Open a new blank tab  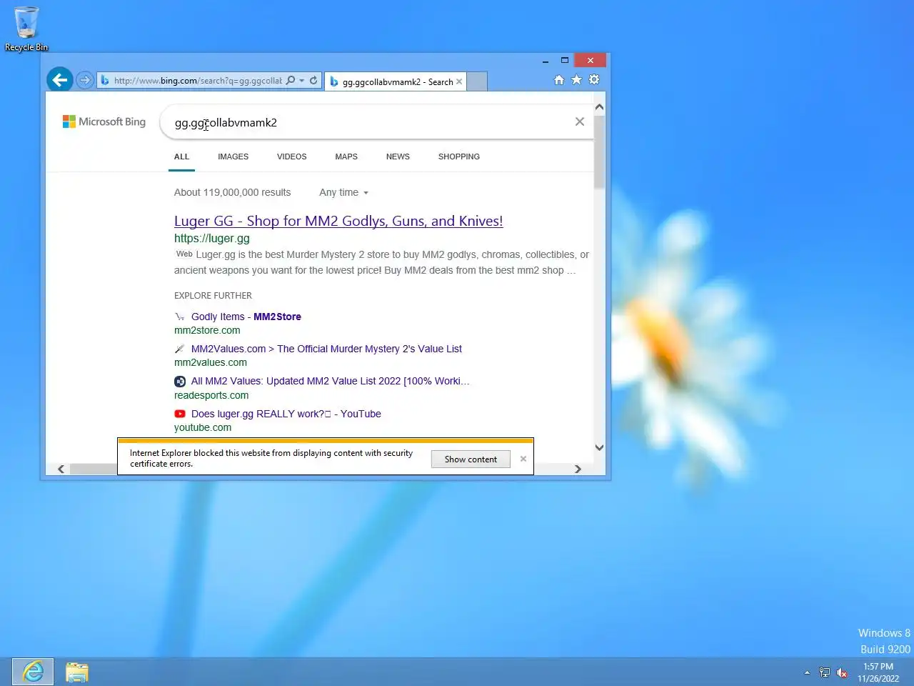(477, 81)
